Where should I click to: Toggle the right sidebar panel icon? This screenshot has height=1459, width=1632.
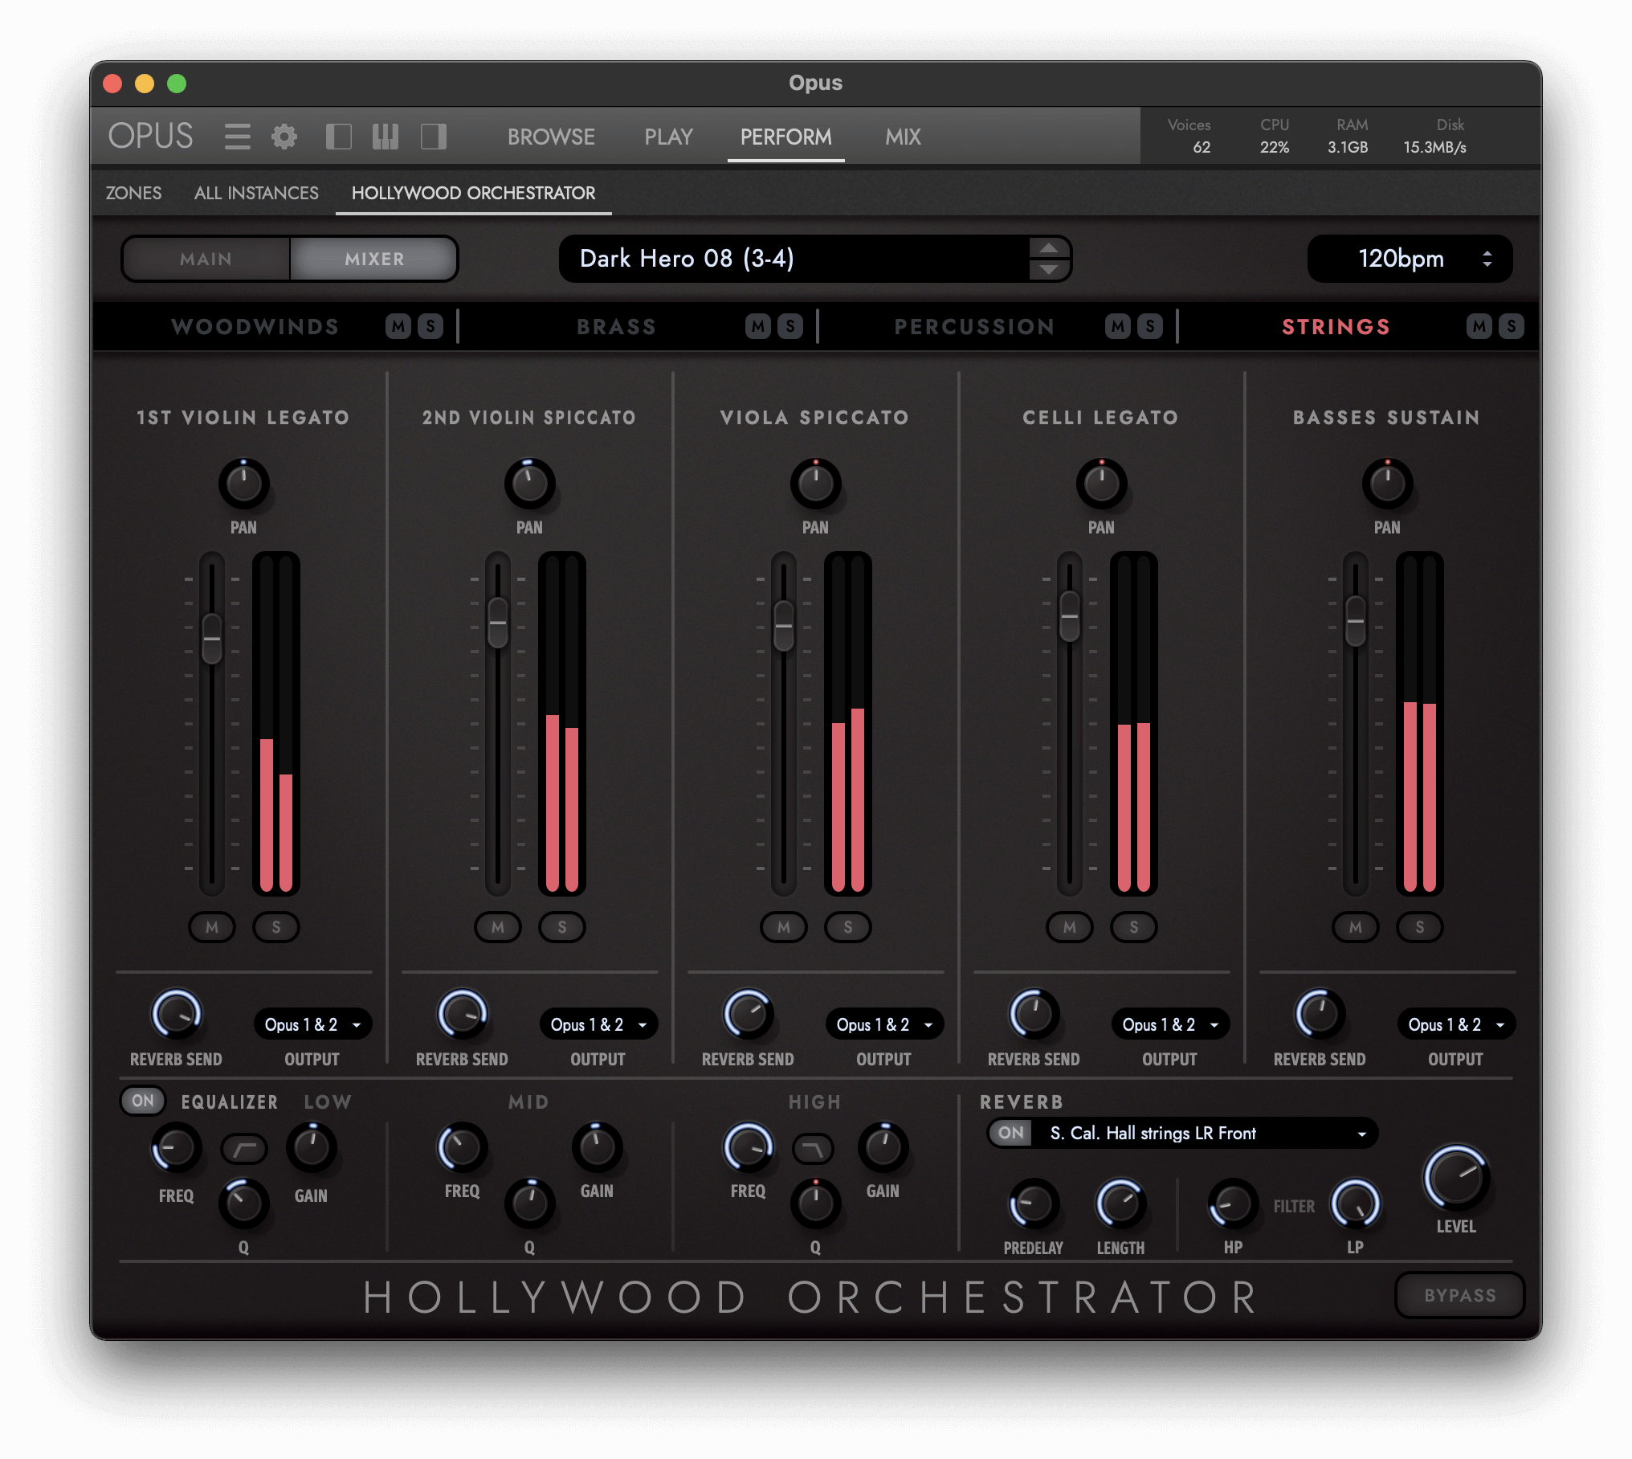[434, 137]
